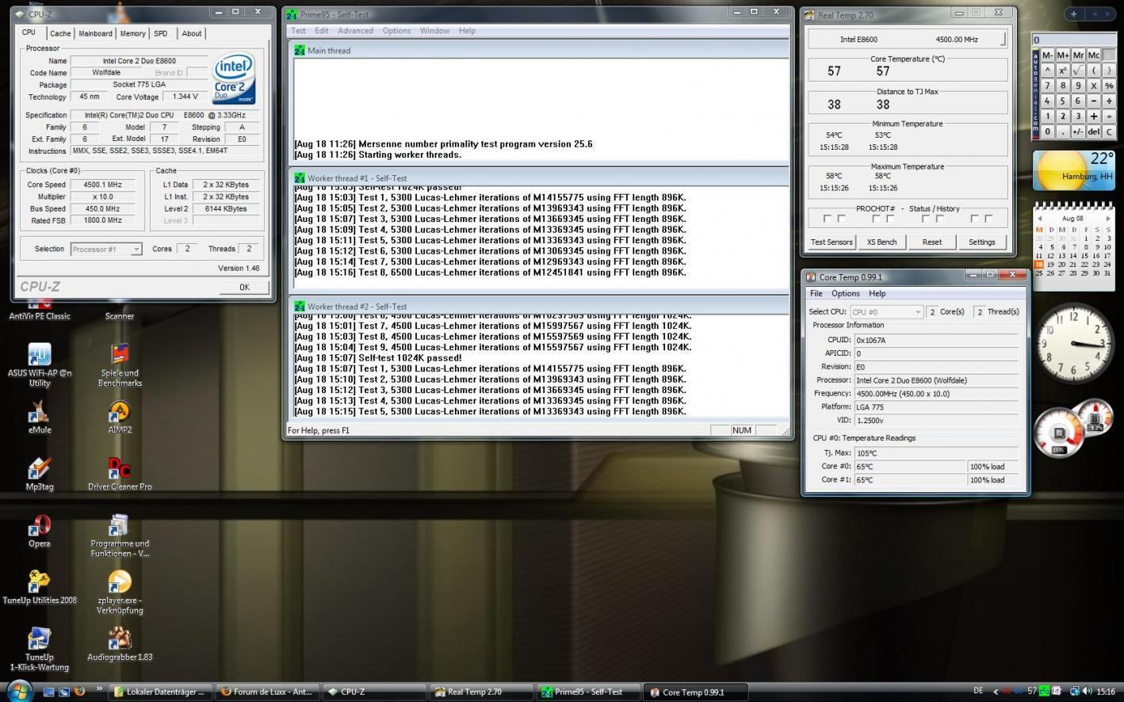Viewport: 1124px width, 702px height.
Task: Click the Reset button in Real Temp
Action: click(x=931, y=242)
